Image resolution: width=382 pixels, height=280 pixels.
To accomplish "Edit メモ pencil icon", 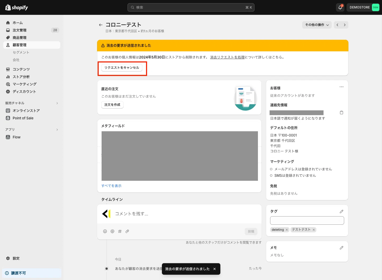I will [342, 248].
